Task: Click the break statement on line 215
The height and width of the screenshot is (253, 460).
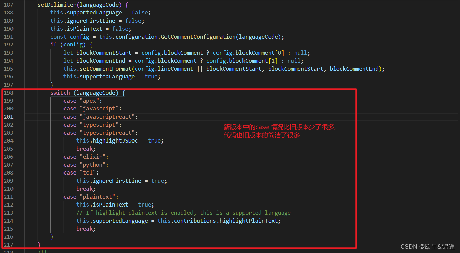Action: [86, 229]
